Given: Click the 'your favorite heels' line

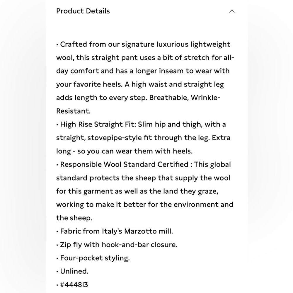Looking at the screenshot, I should [x=140, y=84].
